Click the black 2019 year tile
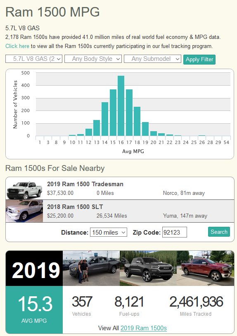Image resolution: width=237 pixels, height=336 pixels. click(34, 268)
